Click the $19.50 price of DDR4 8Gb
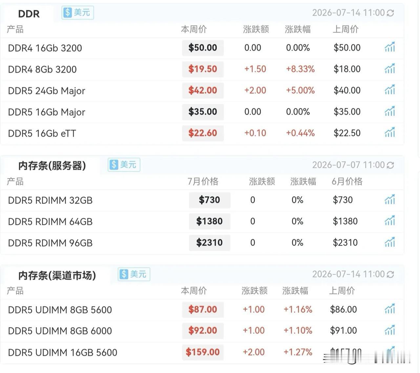The image size is (420, 373). pos(203,69)
